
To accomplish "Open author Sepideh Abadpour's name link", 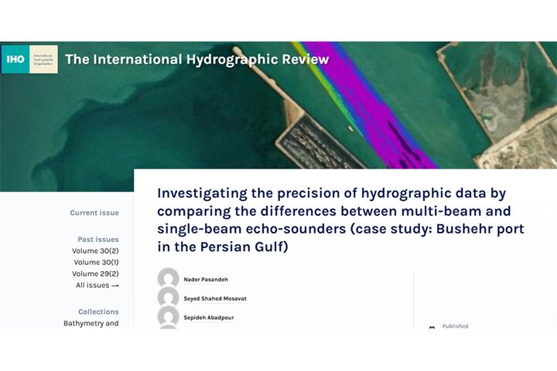I will [x=208, y=317].
